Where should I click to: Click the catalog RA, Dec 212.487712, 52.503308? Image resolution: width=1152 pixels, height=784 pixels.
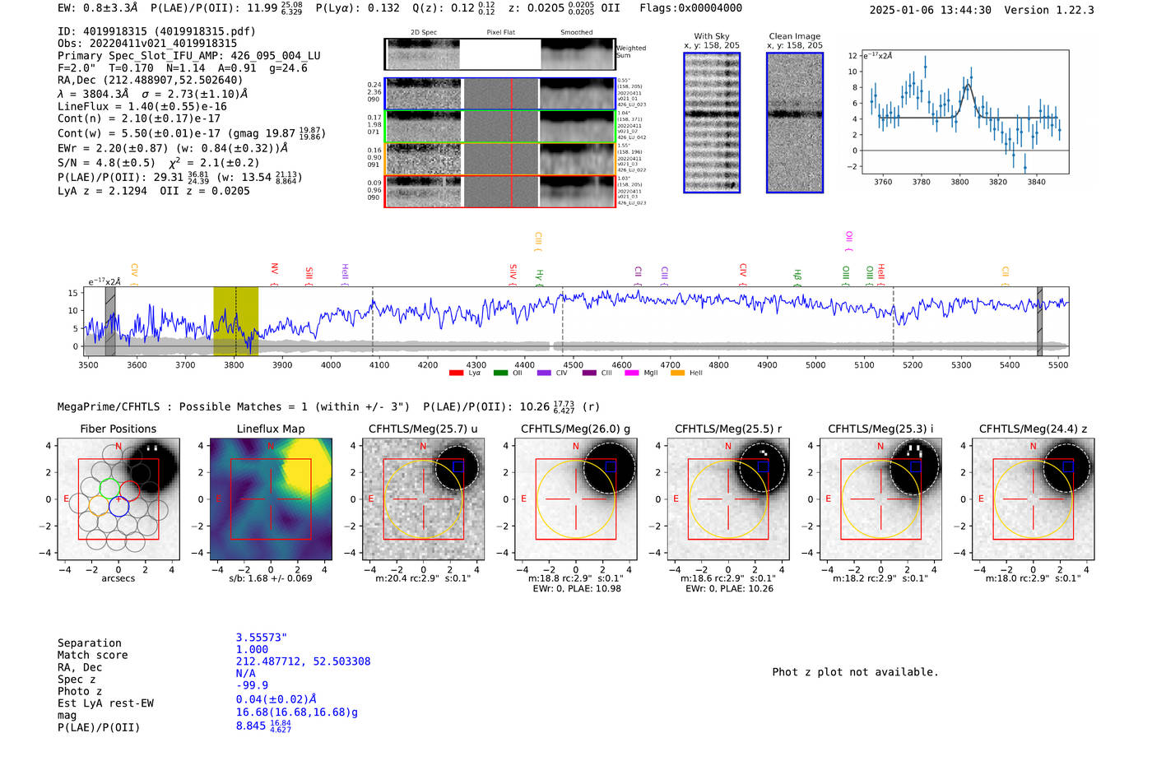click(303, 661)
